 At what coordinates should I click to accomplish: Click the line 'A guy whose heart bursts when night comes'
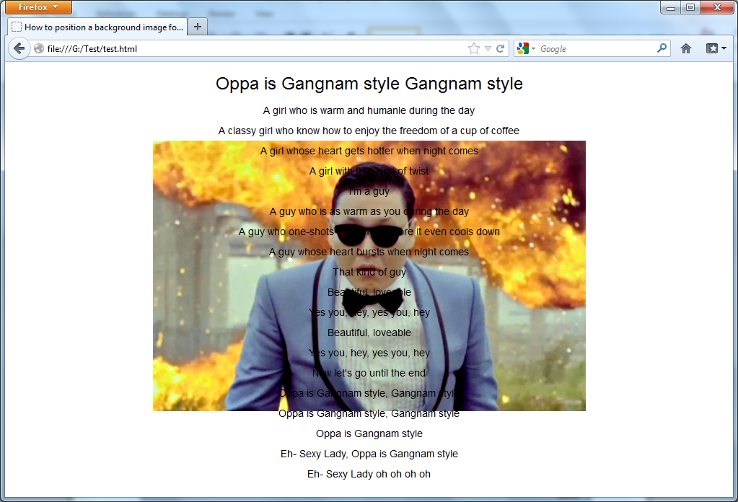[369, 252]
